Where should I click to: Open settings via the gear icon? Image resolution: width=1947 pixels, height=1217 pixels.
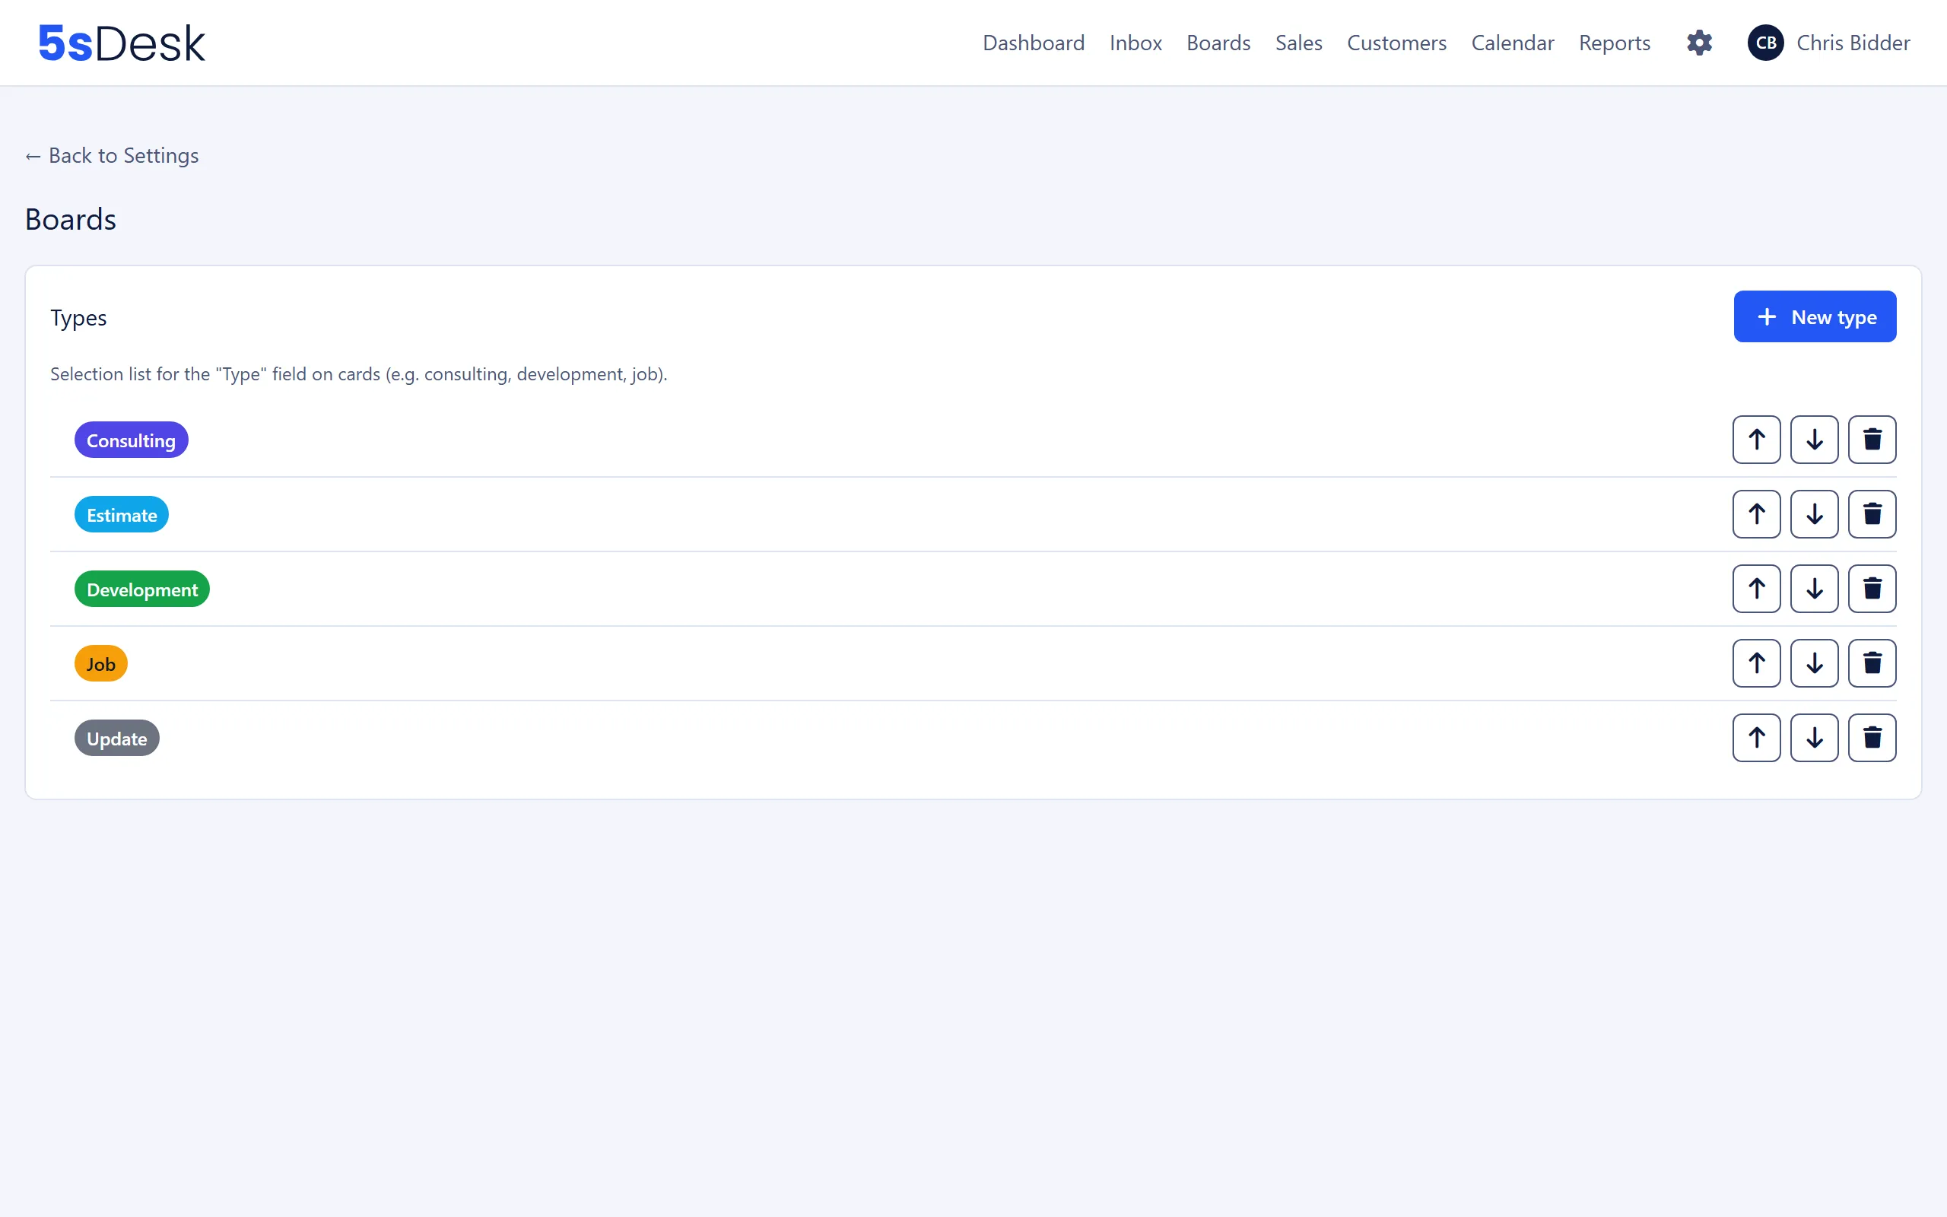coord(1699,43)
